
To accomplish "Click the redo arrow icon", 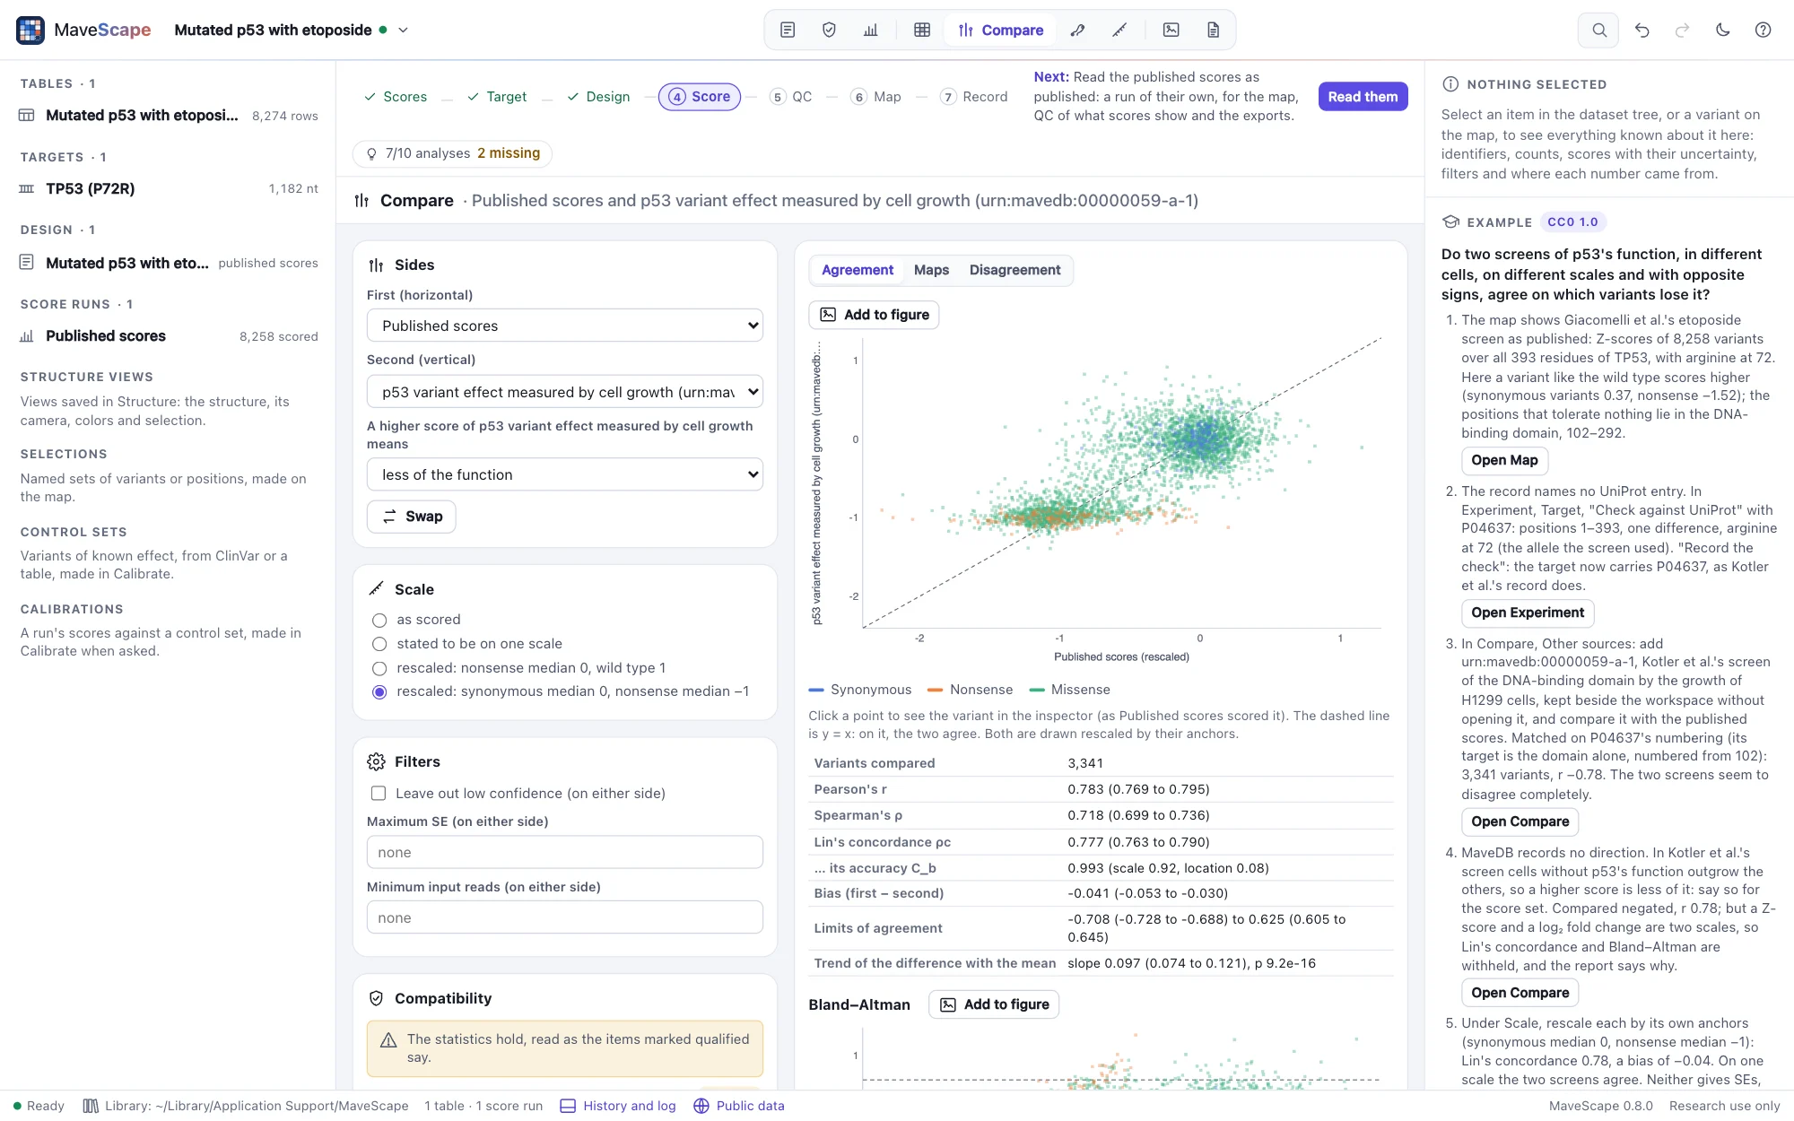I will (1682, 30).
